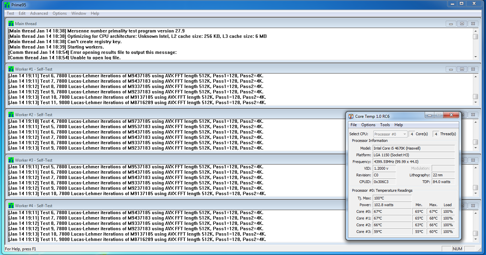Maximize the Main thread child window
The image size is (486, 255).
point(462,24)
